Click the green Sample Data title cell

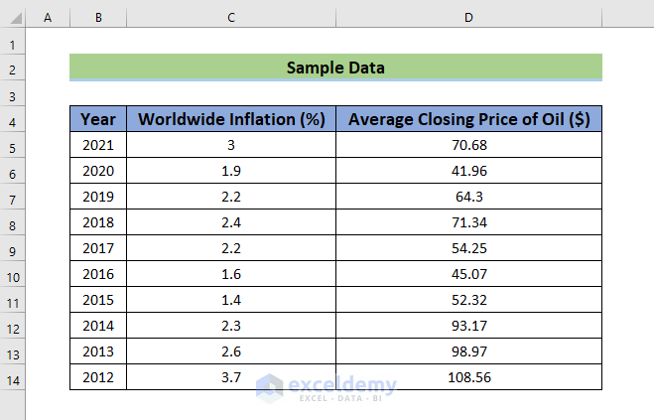point(335,68)
